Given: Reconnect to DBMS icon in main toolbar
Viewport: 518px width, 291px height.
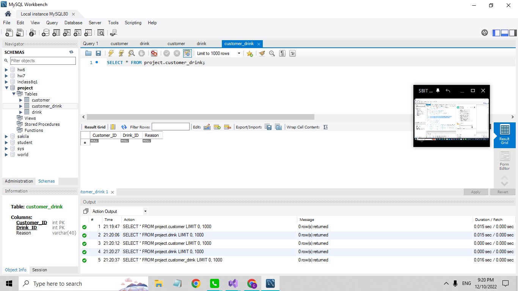Looking at the screenshot, I should coord(113,33).
